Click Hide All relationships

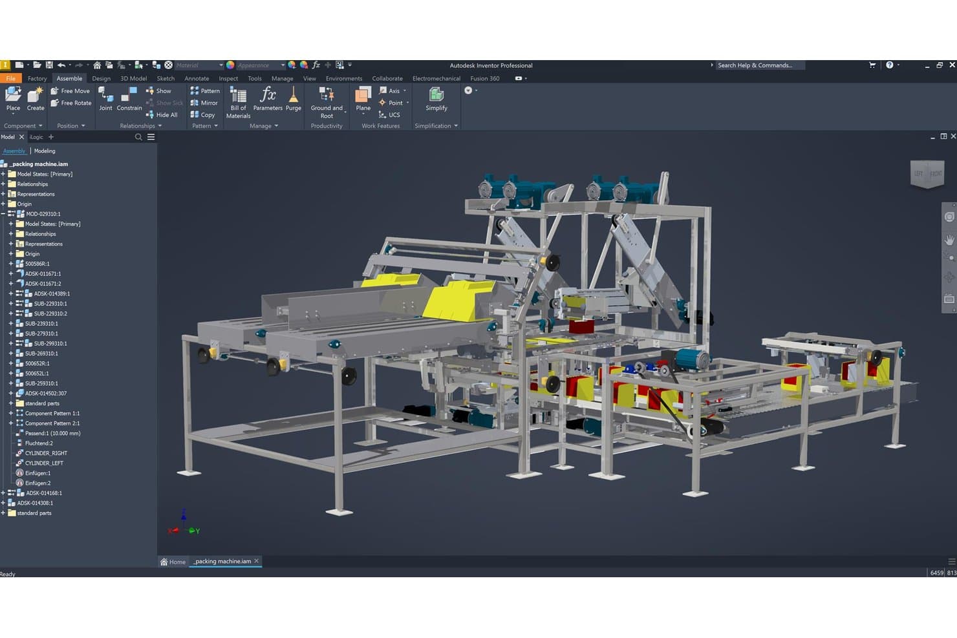[x=162, y=115]
